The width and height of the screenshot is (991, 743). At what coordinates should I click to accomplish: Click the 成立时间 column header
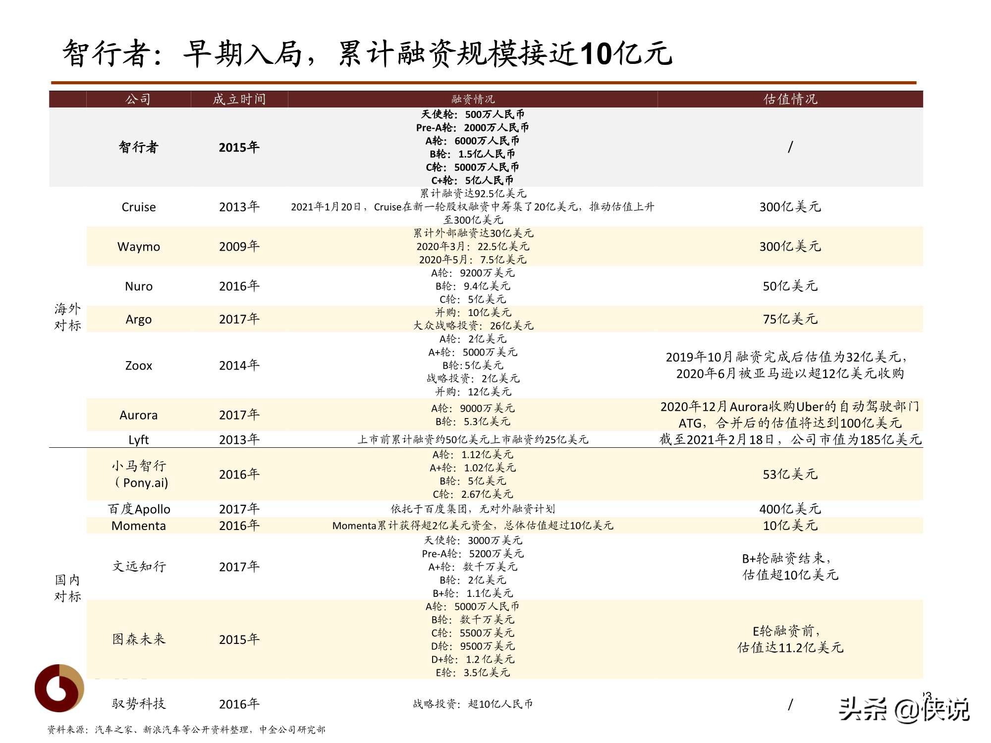(x=239, y=99)
